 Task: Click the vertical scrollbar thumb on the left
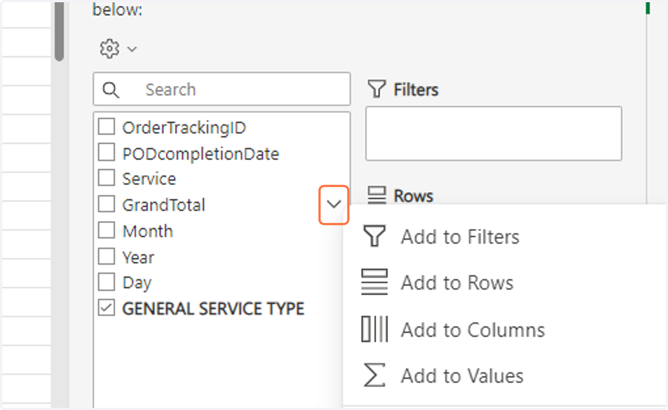coord(59,31)
